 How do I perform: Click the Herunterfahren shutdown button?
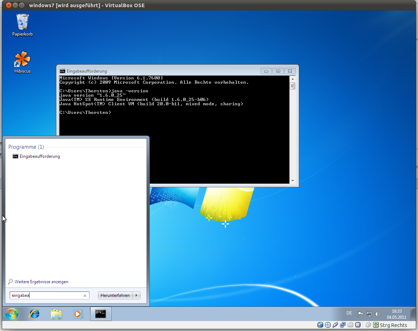115,295
